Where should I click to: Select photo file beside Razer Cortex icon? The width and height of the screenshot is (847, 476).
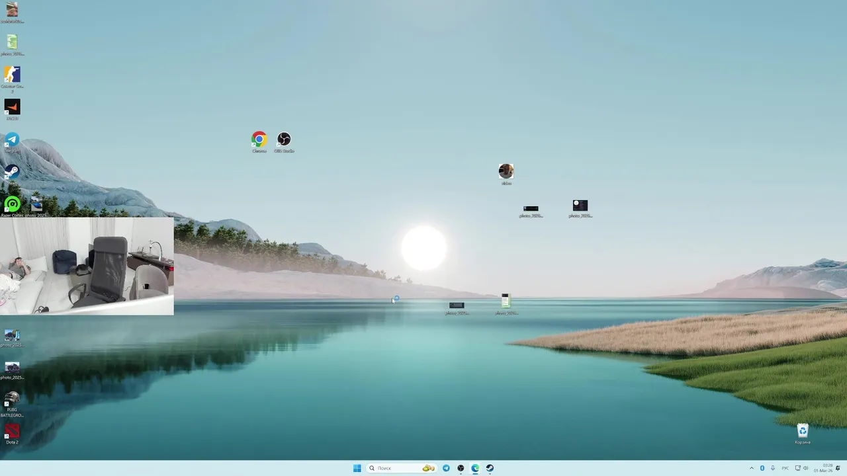click(x=36, y=207)
